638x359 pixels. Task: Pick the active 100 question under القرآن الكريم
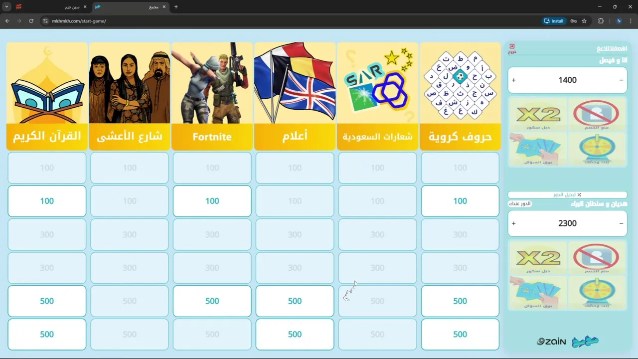(x=47, y=201)
